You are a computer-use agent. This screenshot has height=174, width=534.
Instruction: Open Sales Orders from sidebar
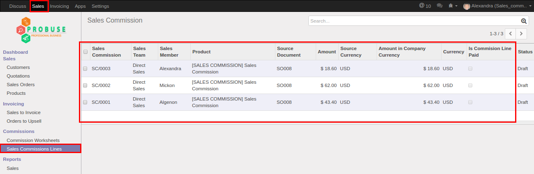(x=21, y=85)
